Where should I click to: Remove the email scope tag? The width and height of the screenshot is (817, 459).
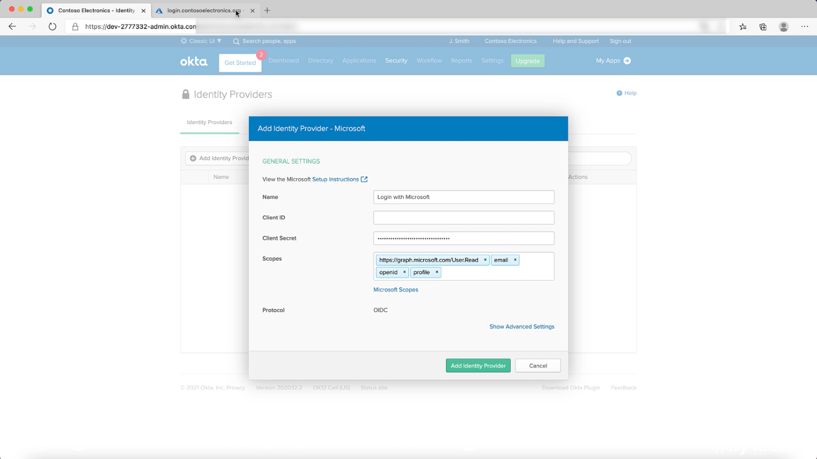(515, 260)
